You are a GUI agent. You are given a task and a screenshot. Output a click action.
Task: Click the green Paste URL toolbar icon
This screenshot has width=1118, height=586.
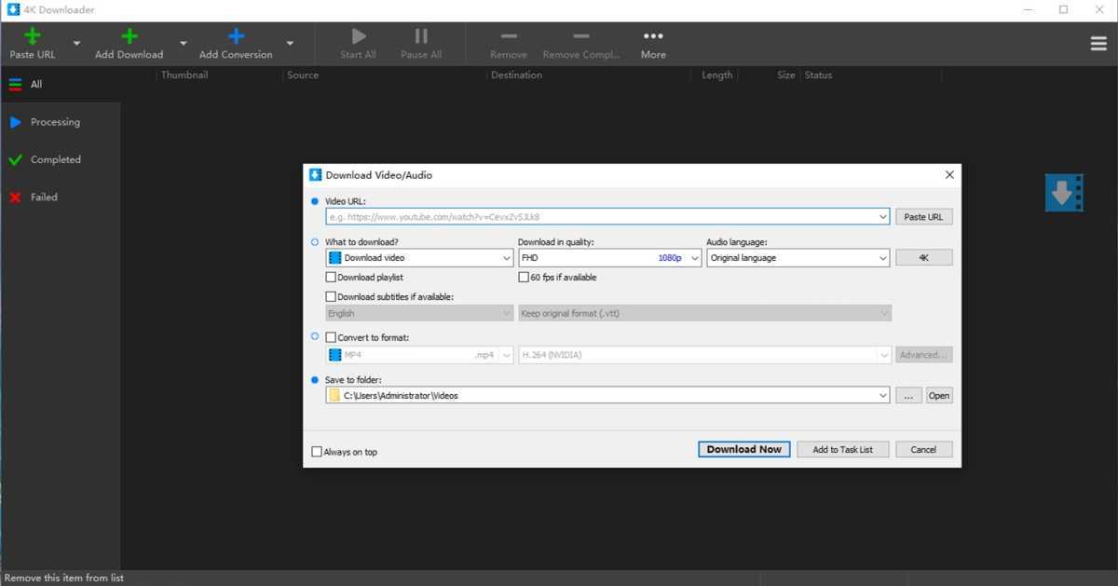tap(32, 36)
